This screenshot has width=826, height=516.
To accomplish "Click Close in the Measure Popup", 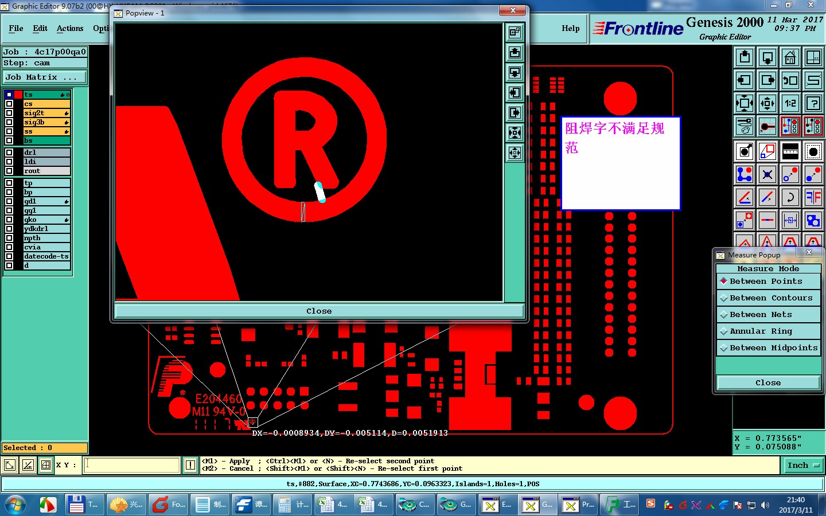I will (x=768, y=383).
